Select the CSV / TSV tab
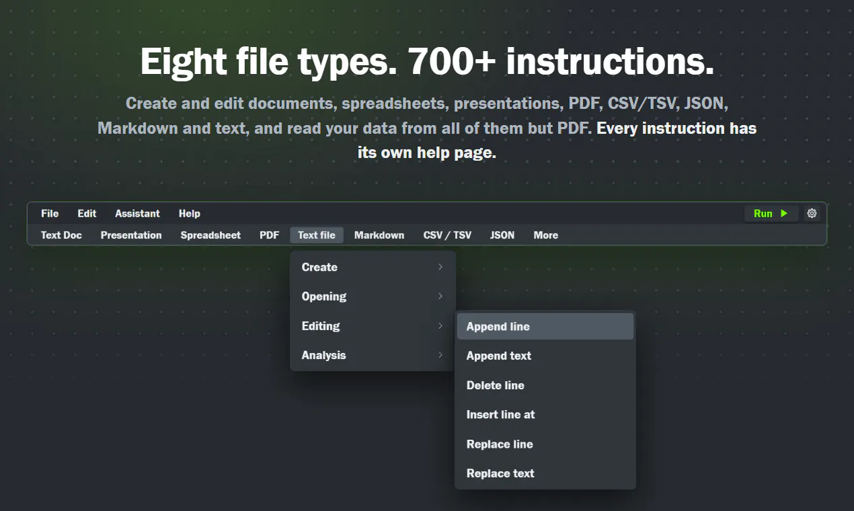Screen dimensions: 854x511 click(447, 235)
